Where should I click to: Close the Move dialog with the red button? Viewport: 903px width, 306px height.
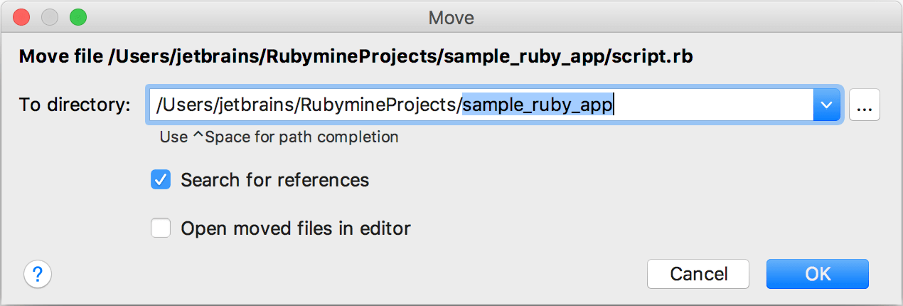click(21, 16)
